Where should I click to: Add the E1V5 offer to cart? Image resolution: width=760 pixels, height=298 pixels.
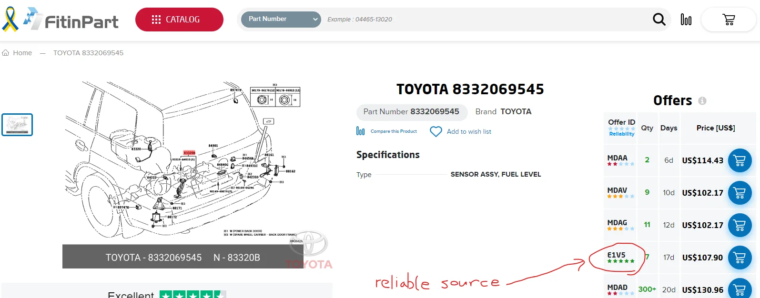740,258
